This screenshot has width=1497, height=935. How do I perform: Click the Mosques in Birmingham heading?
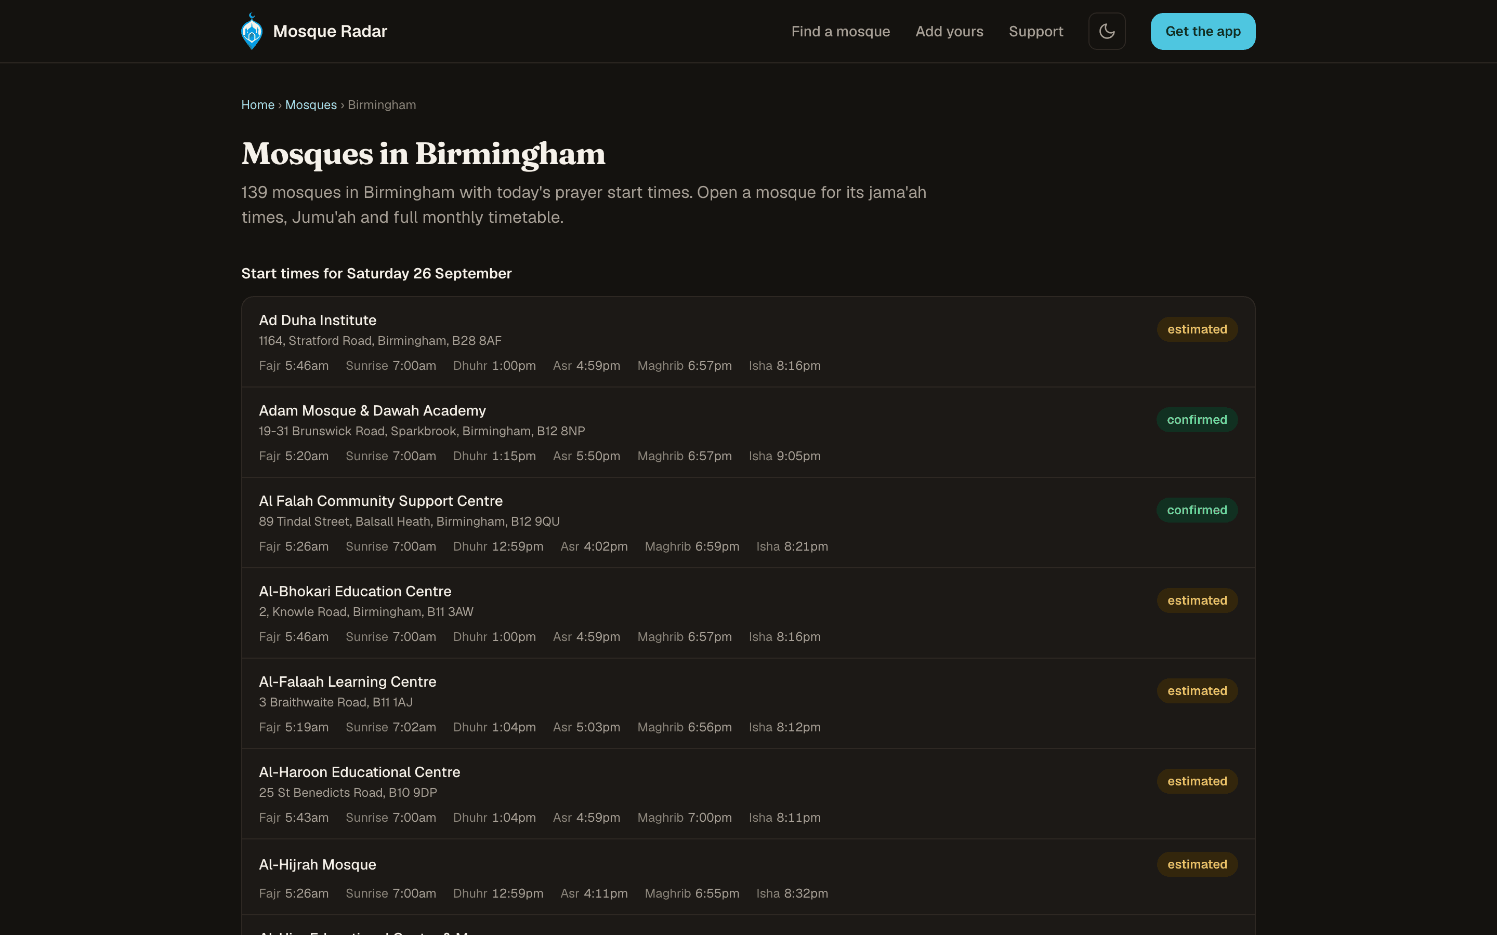pyautogui.click(x=423, y=153)
